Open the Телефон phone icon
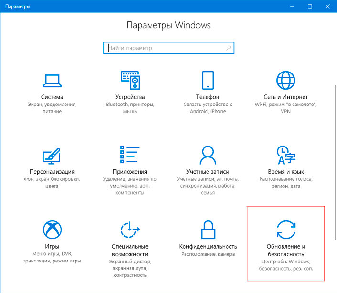The height and width of the screenshot is (293, 337). (x=208, y=80)
